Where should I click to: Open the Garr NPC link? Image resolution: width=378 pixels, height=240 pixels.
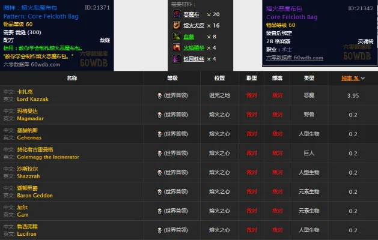coord(22,215)
